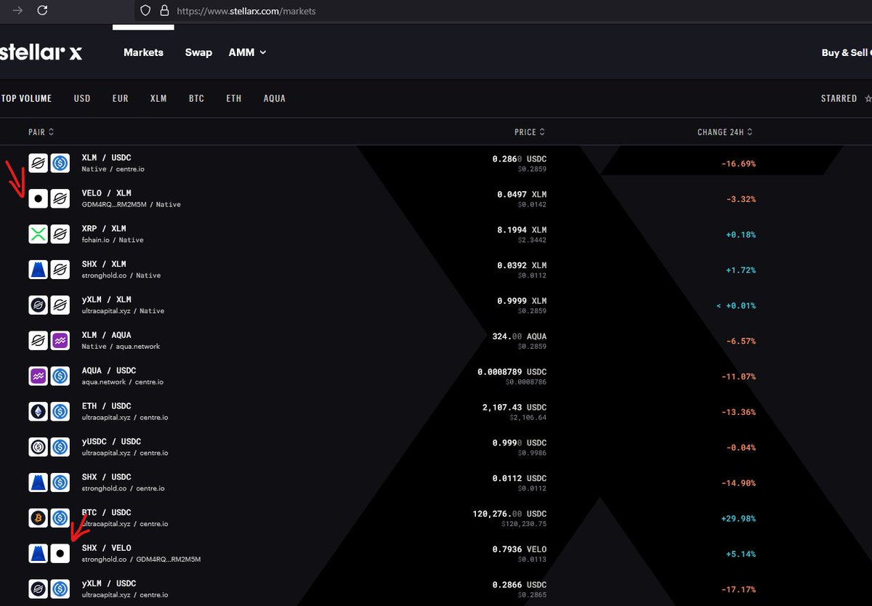Click the USDC icon in yXLM / USDC row
The width and height of the screenshot is (872, 606).
pos(60,589)
